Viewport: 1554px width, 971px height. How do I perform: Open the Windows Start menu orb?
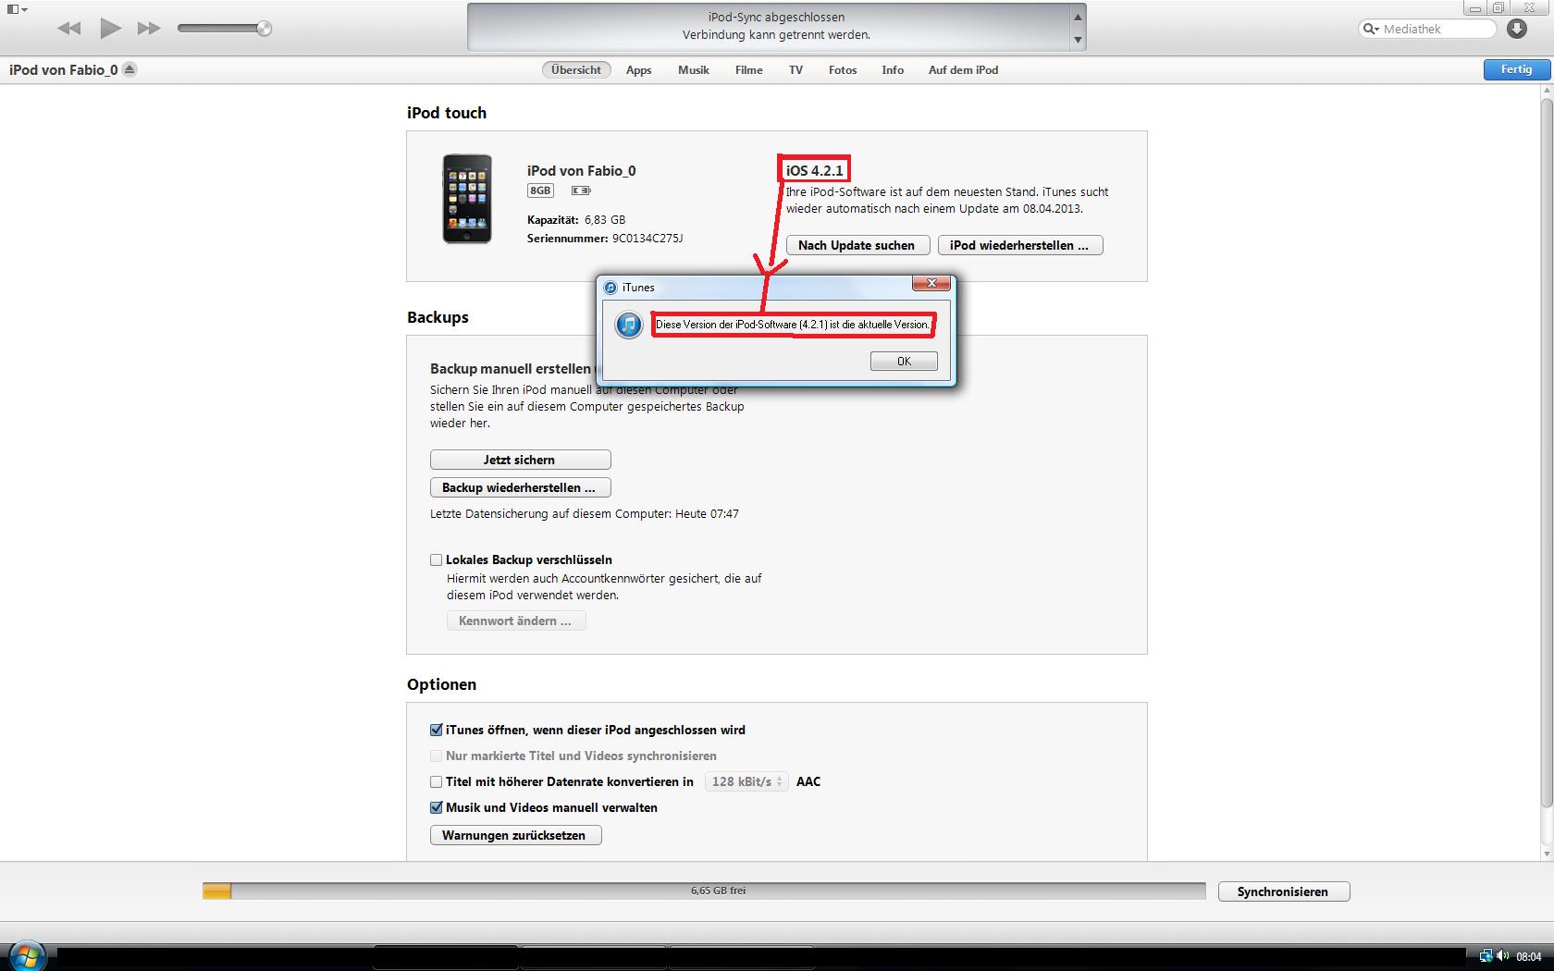(26, 955)
